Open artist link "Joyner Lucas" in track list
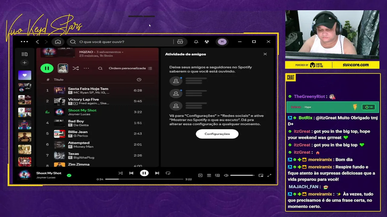This screenshot has width=387, height=217. pos(79,114)
